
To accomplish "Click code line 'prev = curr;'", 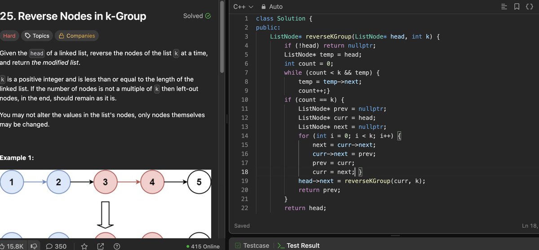I will pyautogui.click(x=333, y=163).
